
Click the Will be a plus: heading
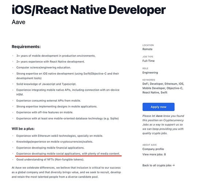(x=23, y=128)
